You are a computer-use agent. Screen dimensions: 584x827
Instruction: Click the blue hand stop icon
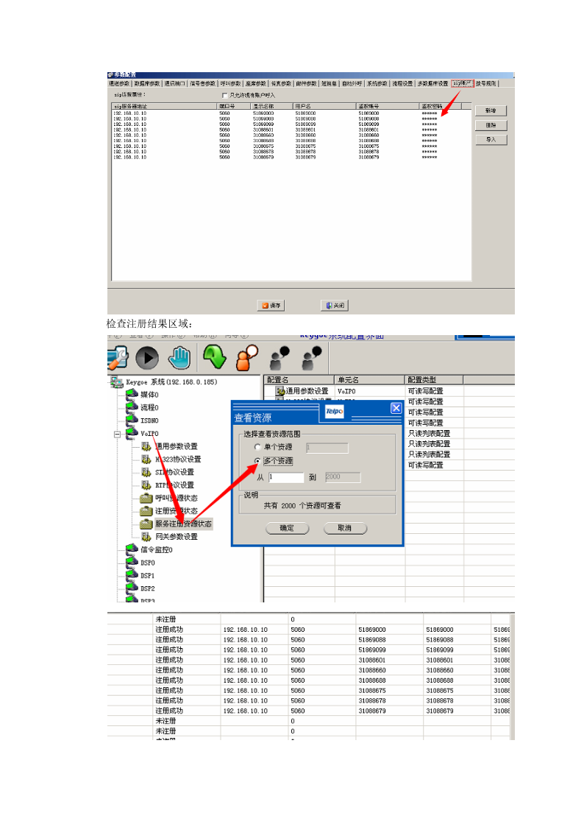179,358
